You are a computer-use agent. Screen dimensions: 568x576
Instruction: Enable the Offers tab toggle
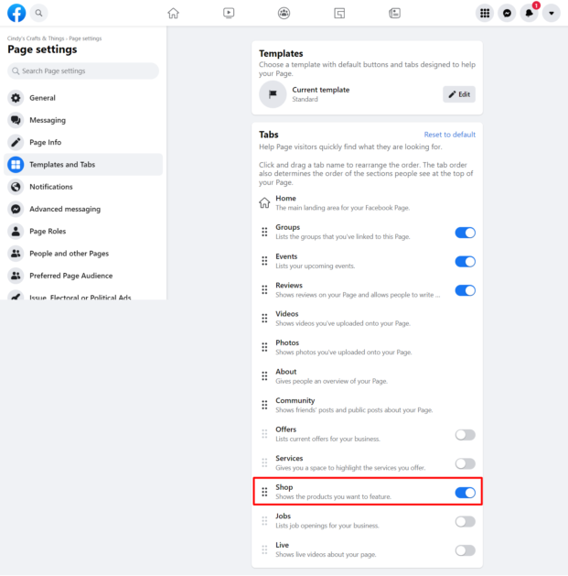point(465,435)
